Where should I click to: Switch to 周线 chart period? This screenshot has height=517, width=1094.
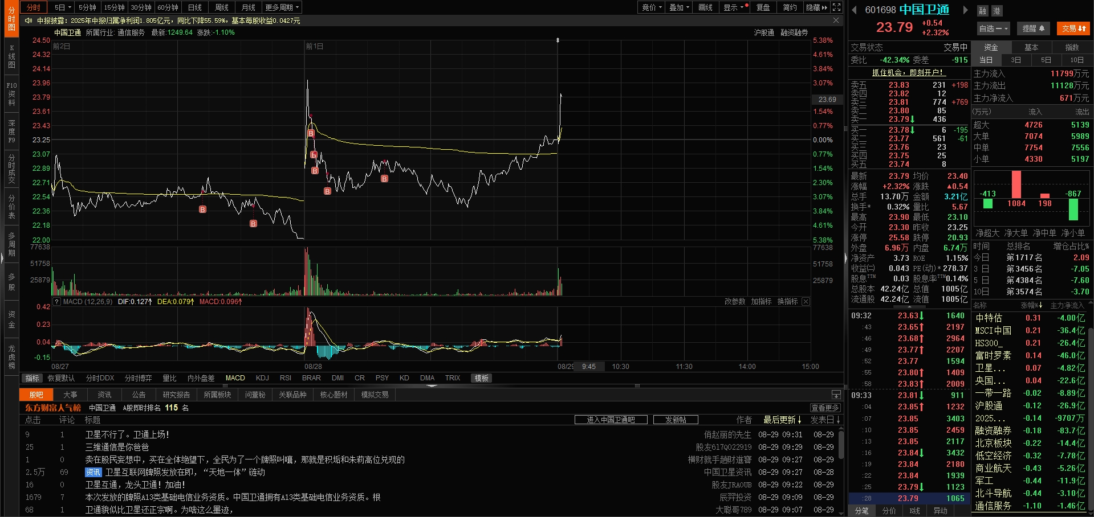(222, 7)
